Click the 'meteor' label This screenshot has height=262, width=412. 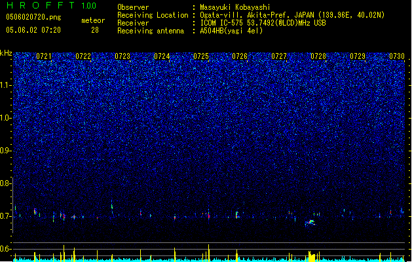click(x=93, y=20)
